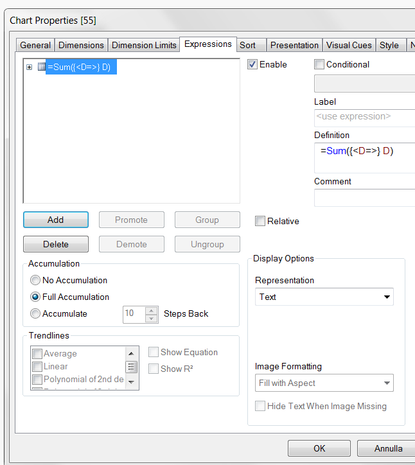This screenshot has height=465, width=415.
Task: Click the Conditional expression field
Action: tap(365, 83)
